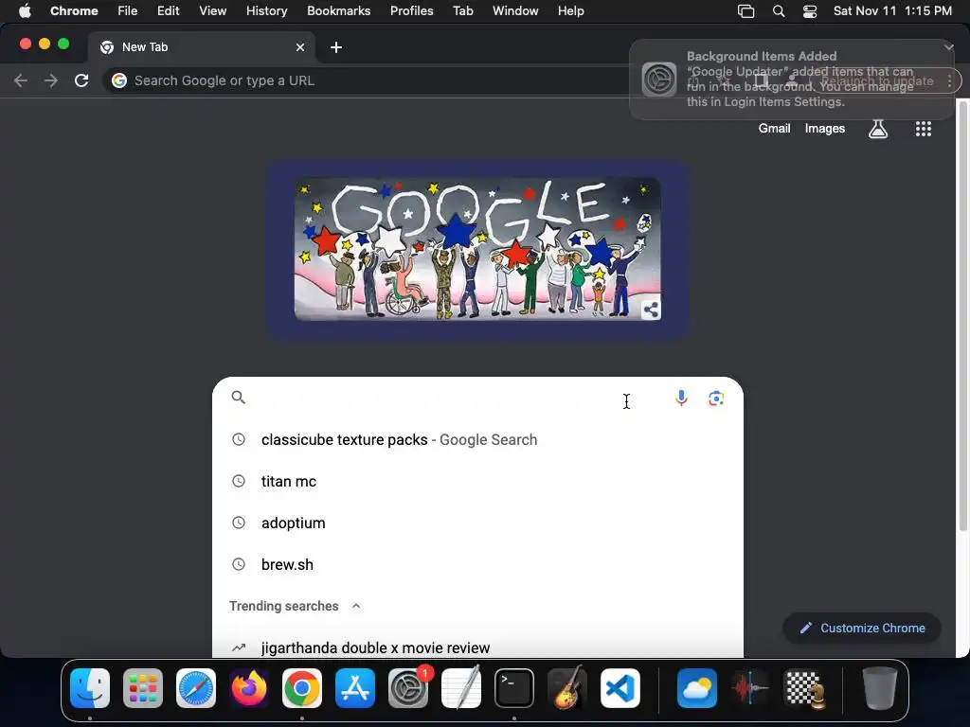Select suggestion brew.sh

[477, 564]
